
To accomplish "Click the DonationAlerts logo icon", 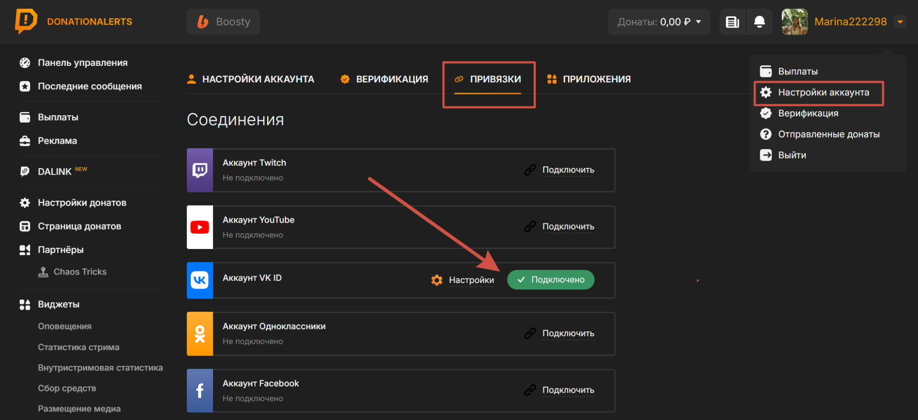I will pyautogui.click(x=26, y=21).
